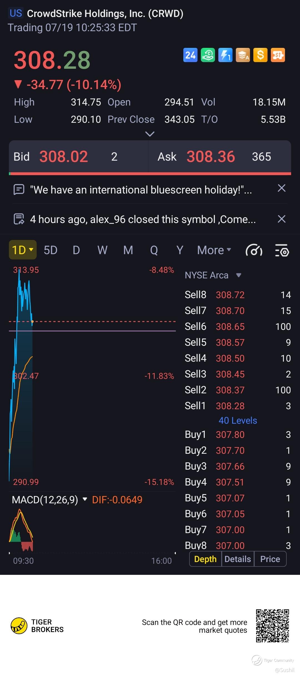This screenshot has height=677, width=300.
Task: Dismiss the bluescreen holiday news banner
Action: (282, 188)
